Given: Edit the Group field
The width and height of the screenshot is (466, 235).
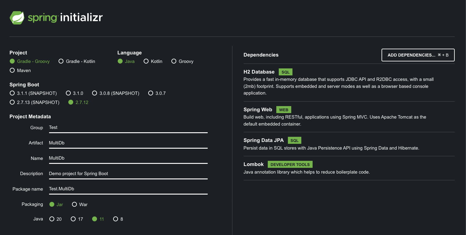Looking at the screenshot, I should pyautogui.click(x=128, y=128).
